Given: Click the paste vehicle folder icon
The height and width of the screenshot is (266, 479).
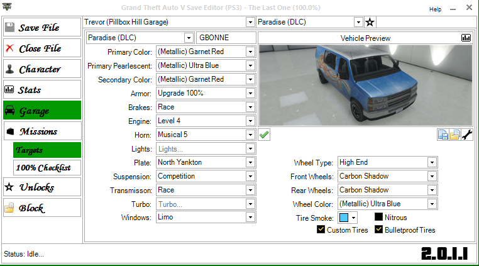Looking at the screenshot, I should pos(454,135).
